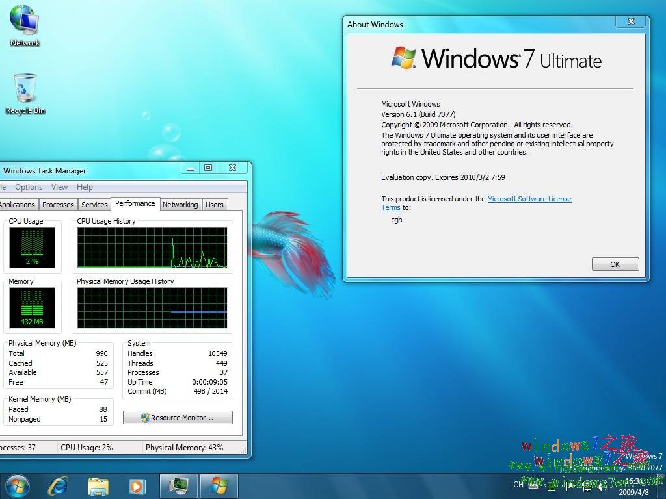Image resolution: width=666 pixels, height=499 pixels.
Task: Switch to the Users tab
Action: click(215, 204)
